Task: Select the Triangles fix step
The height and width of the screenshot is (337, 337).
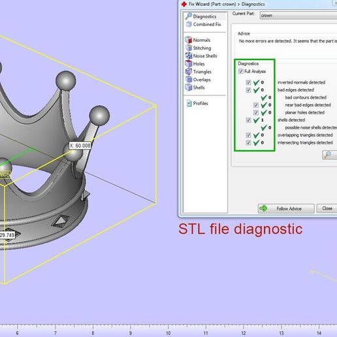Action: pyautogui.click(x=199, y=72)
